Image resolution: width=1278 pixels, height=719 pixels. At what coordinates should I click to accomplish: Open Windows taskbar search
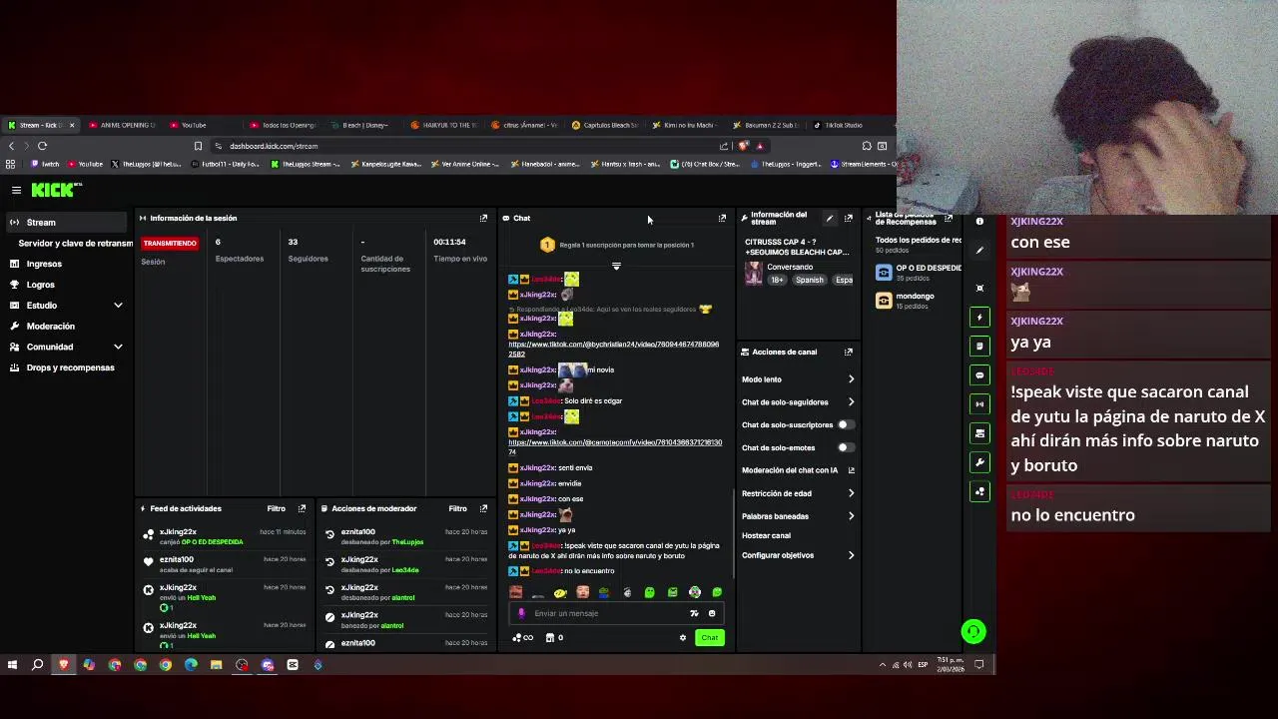38,664
